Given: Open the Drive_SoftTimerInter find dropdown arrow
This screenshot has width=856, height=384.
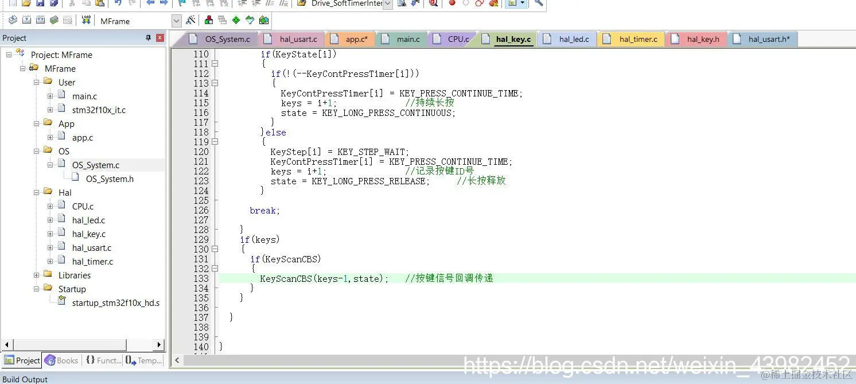Looking at the screenshot, I should pyautogui.click(x=387, y=4).
